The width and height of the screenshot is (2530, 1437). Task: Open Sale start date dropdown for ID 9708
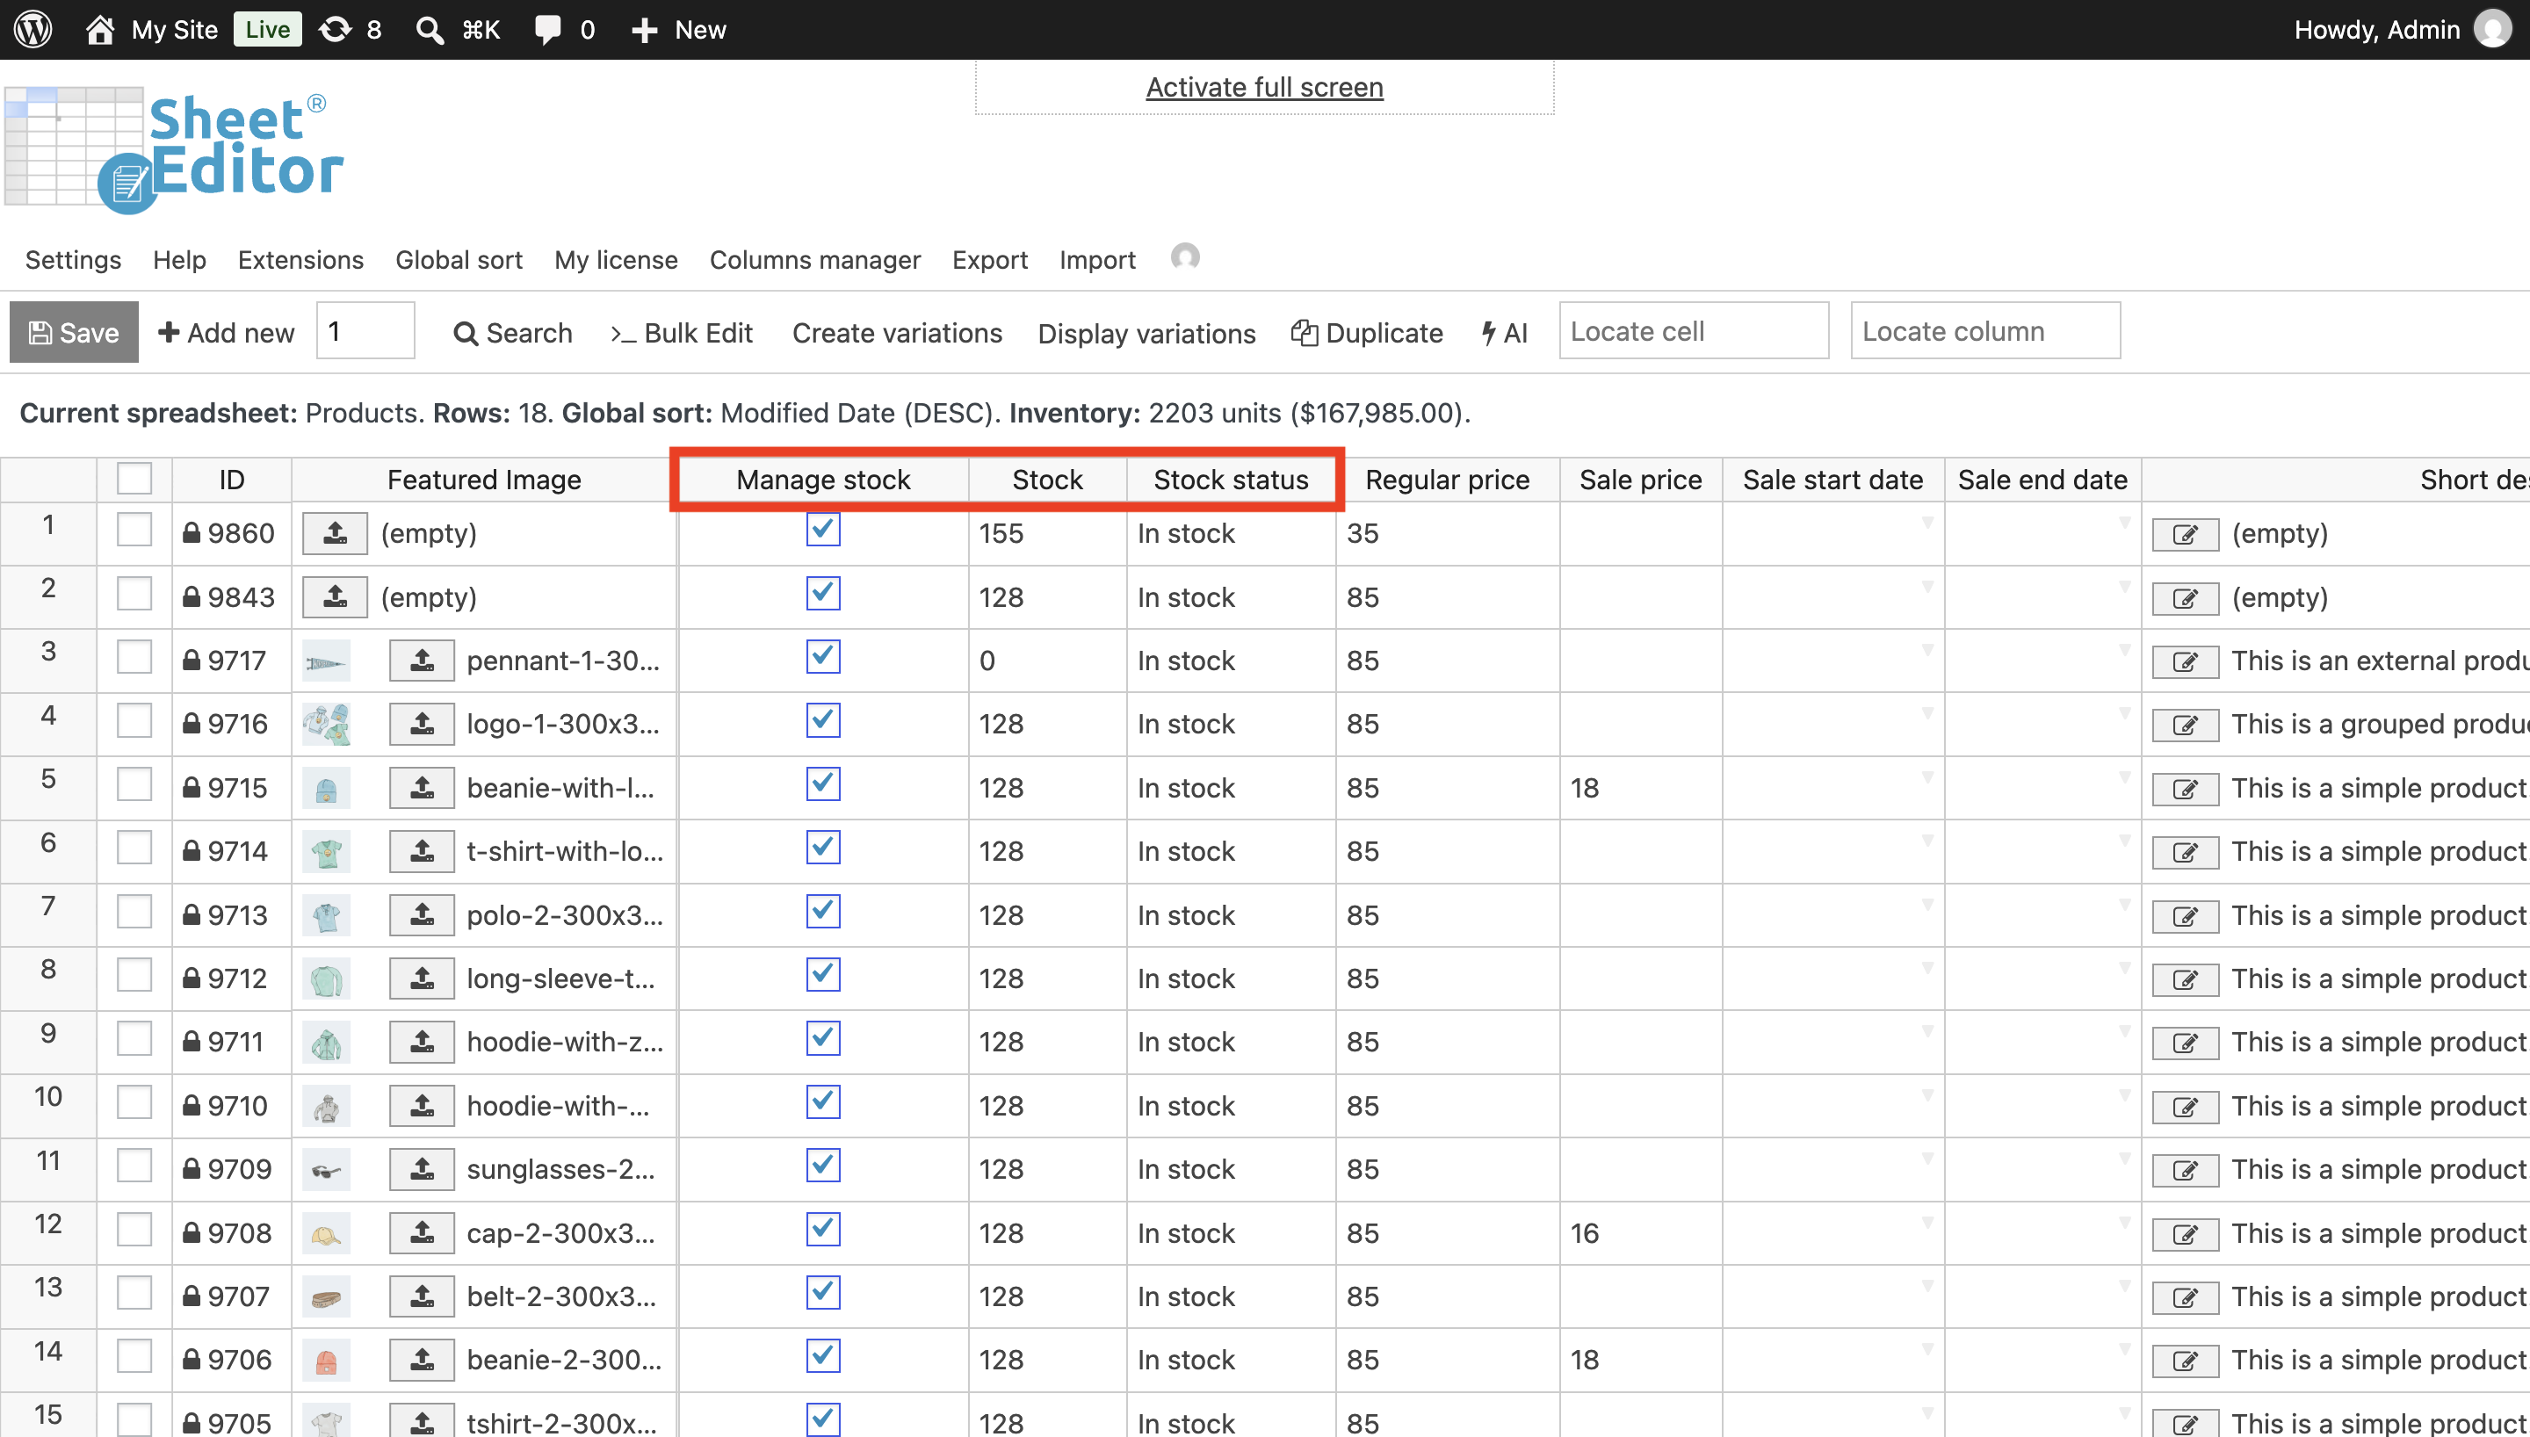tap(1927, 1222)
